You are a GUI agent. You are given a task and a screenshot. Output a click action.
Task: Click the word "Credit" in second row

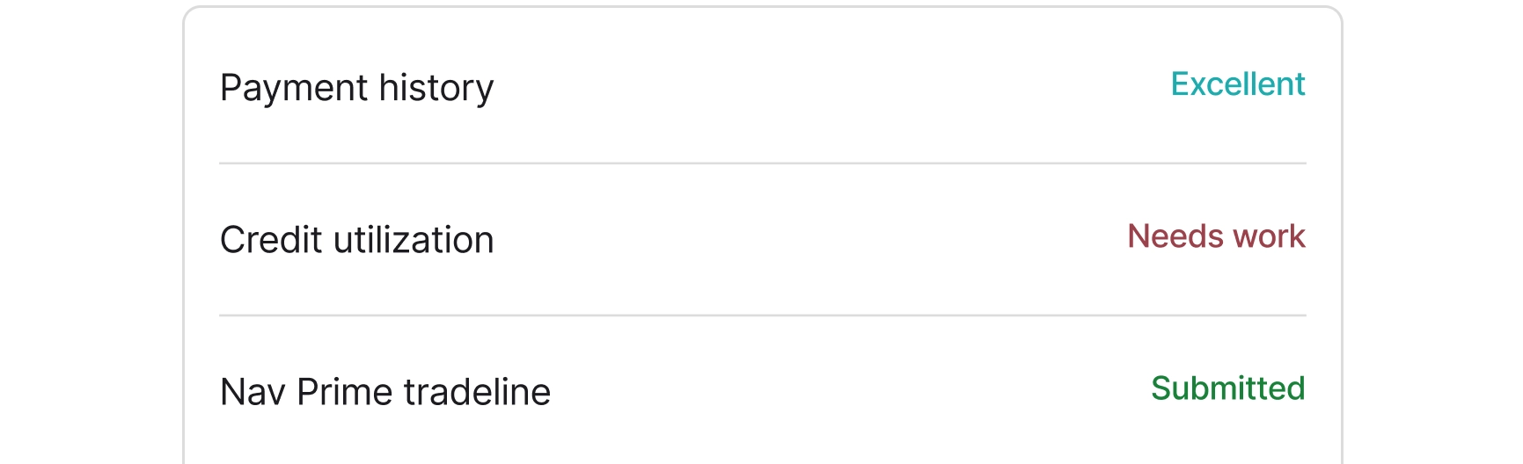tap(271, 240)
